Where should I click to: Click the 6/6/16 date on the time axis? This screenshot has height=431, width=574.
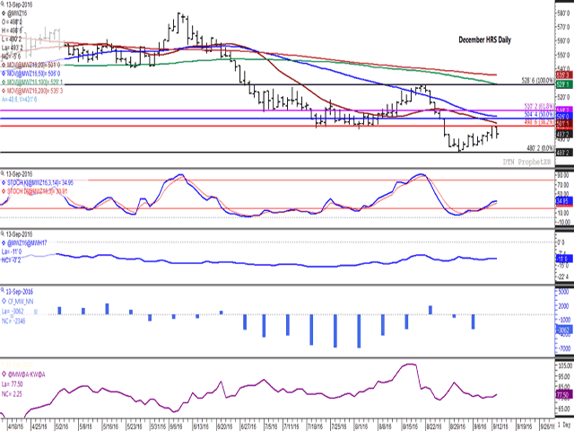point(177,427)
